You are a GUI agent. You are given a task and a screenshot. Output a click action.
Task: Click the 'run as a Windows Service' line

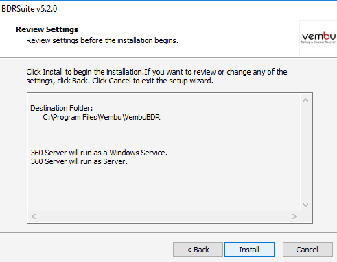pos(99,153)
